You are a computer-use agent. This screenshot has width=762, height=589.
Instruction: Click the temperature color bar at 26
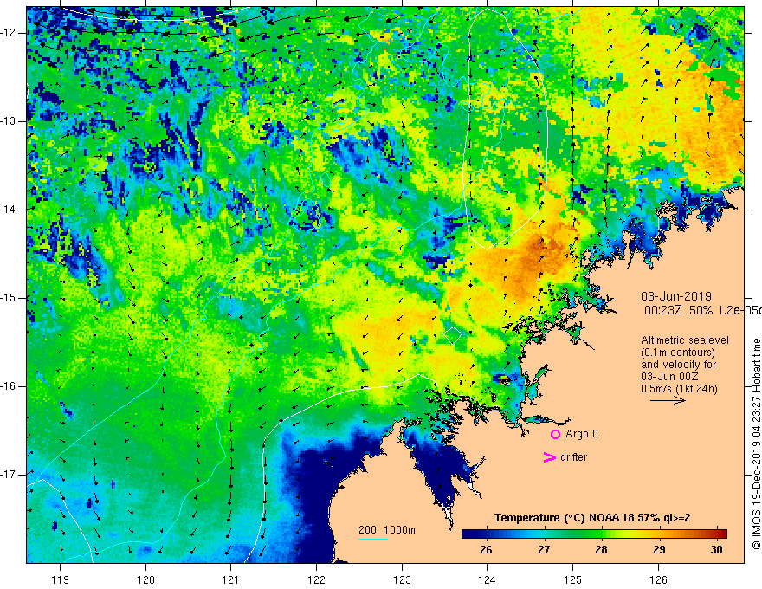486,534
